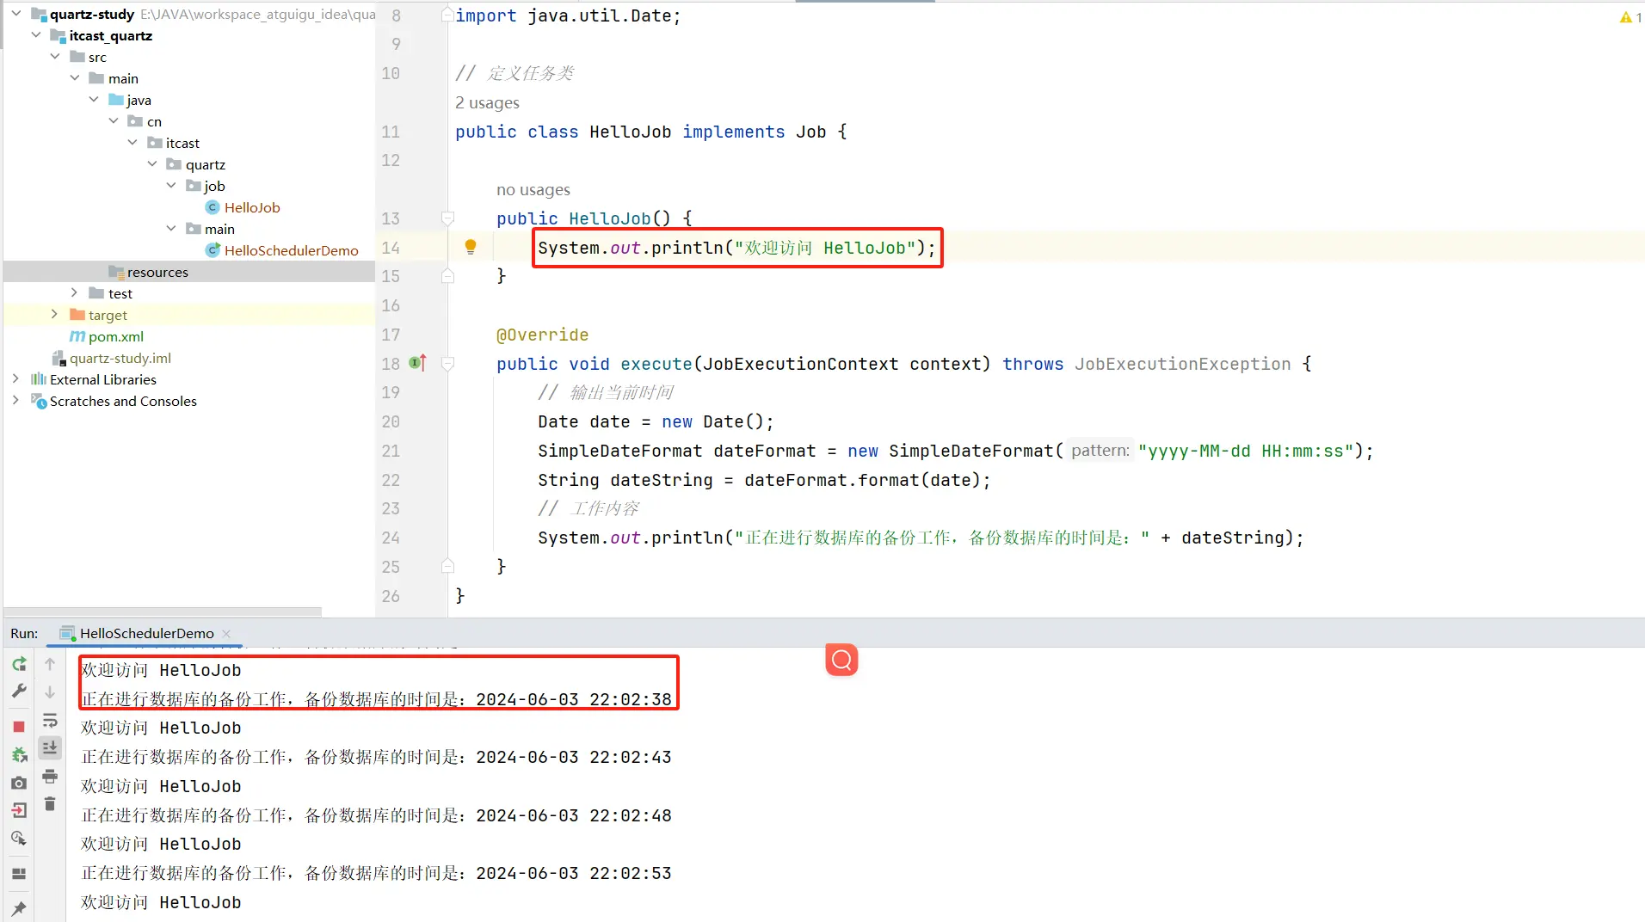
Task: Rerun HelloSchedulerDemo with the rerun icon
Action: [19, 664]
